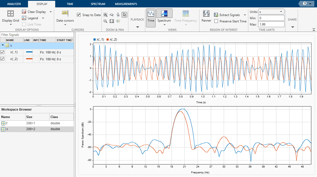Screen dimensions: 317x177
Task: Click the workspace variable x icon
Action: pos(3,129)
